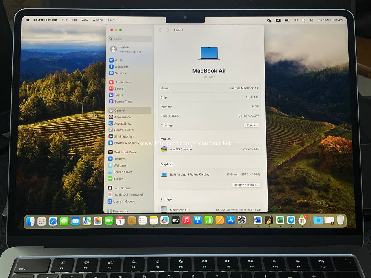Open Calendar from the Dock

tap(120, 221)
